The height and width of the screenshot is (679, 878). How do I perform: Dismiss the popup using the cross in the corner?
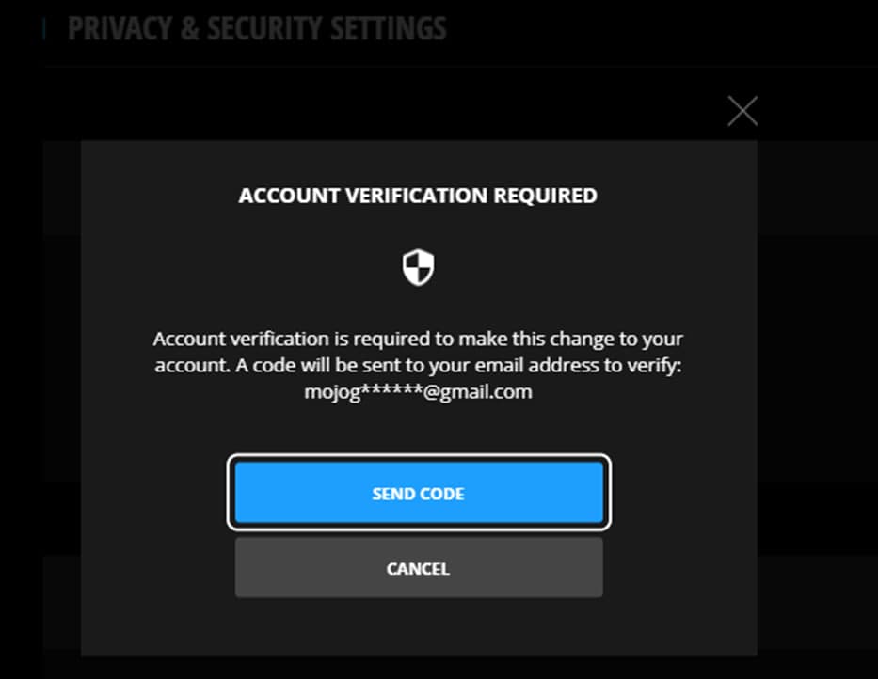742,111
